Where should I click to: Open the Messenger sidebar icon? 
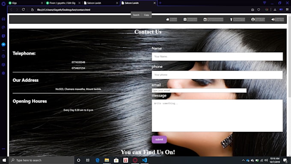tap(3, 45)
